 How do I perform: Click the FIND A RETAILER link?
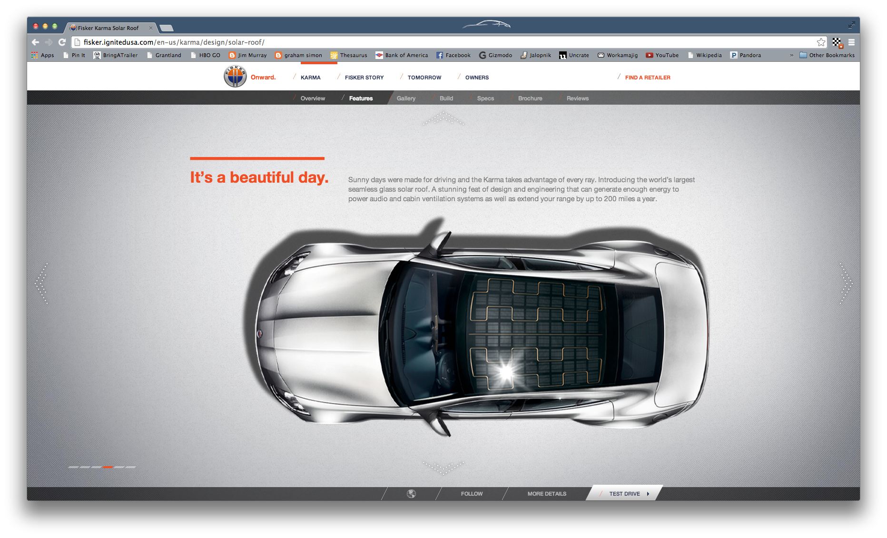(x=648, y=78)
